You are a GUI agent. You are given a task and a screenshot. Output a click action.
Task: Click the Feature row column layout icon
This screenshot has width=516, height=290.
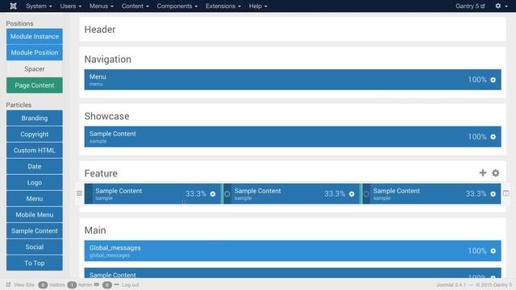click(506, 193)
